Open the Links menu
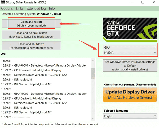159x128 pixels. click(x=20, y=8)
